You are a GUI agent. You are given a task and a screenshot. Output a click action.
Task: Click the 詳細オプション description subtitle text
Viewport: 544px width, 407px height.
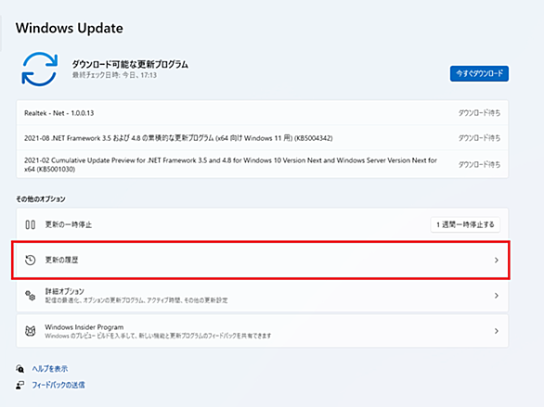pos(136,300)
